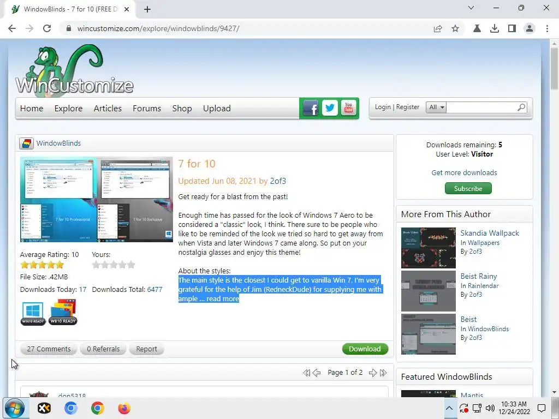Open the YouTube social icon
Viewport: 559px width, 419px height.
[x=349, y=107]
